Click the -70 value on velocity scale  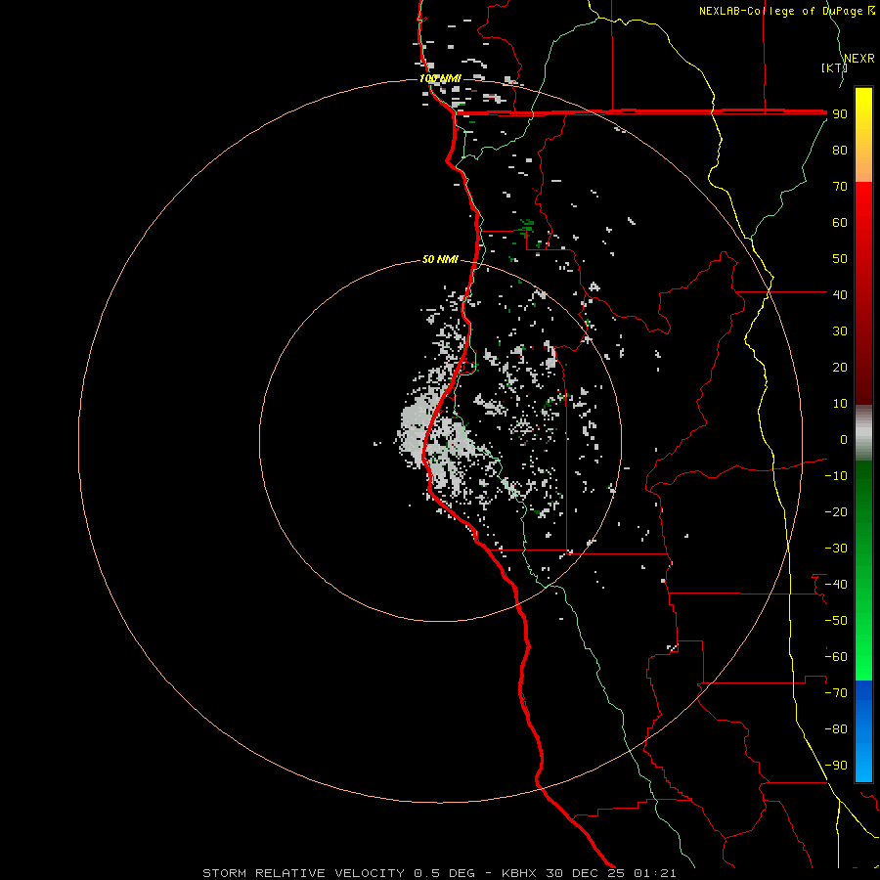[x=836, y=693]
